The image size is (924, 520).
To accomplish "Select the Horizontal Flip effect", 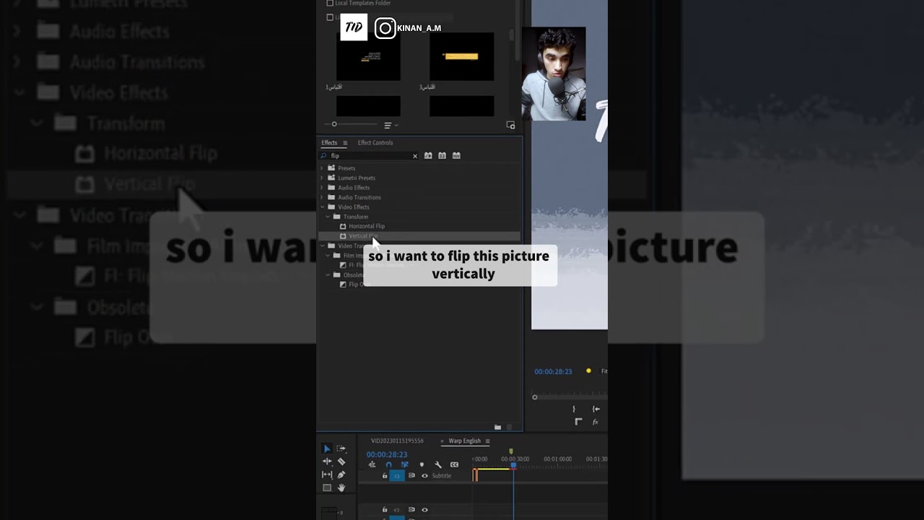I will [x=367, y=227].
